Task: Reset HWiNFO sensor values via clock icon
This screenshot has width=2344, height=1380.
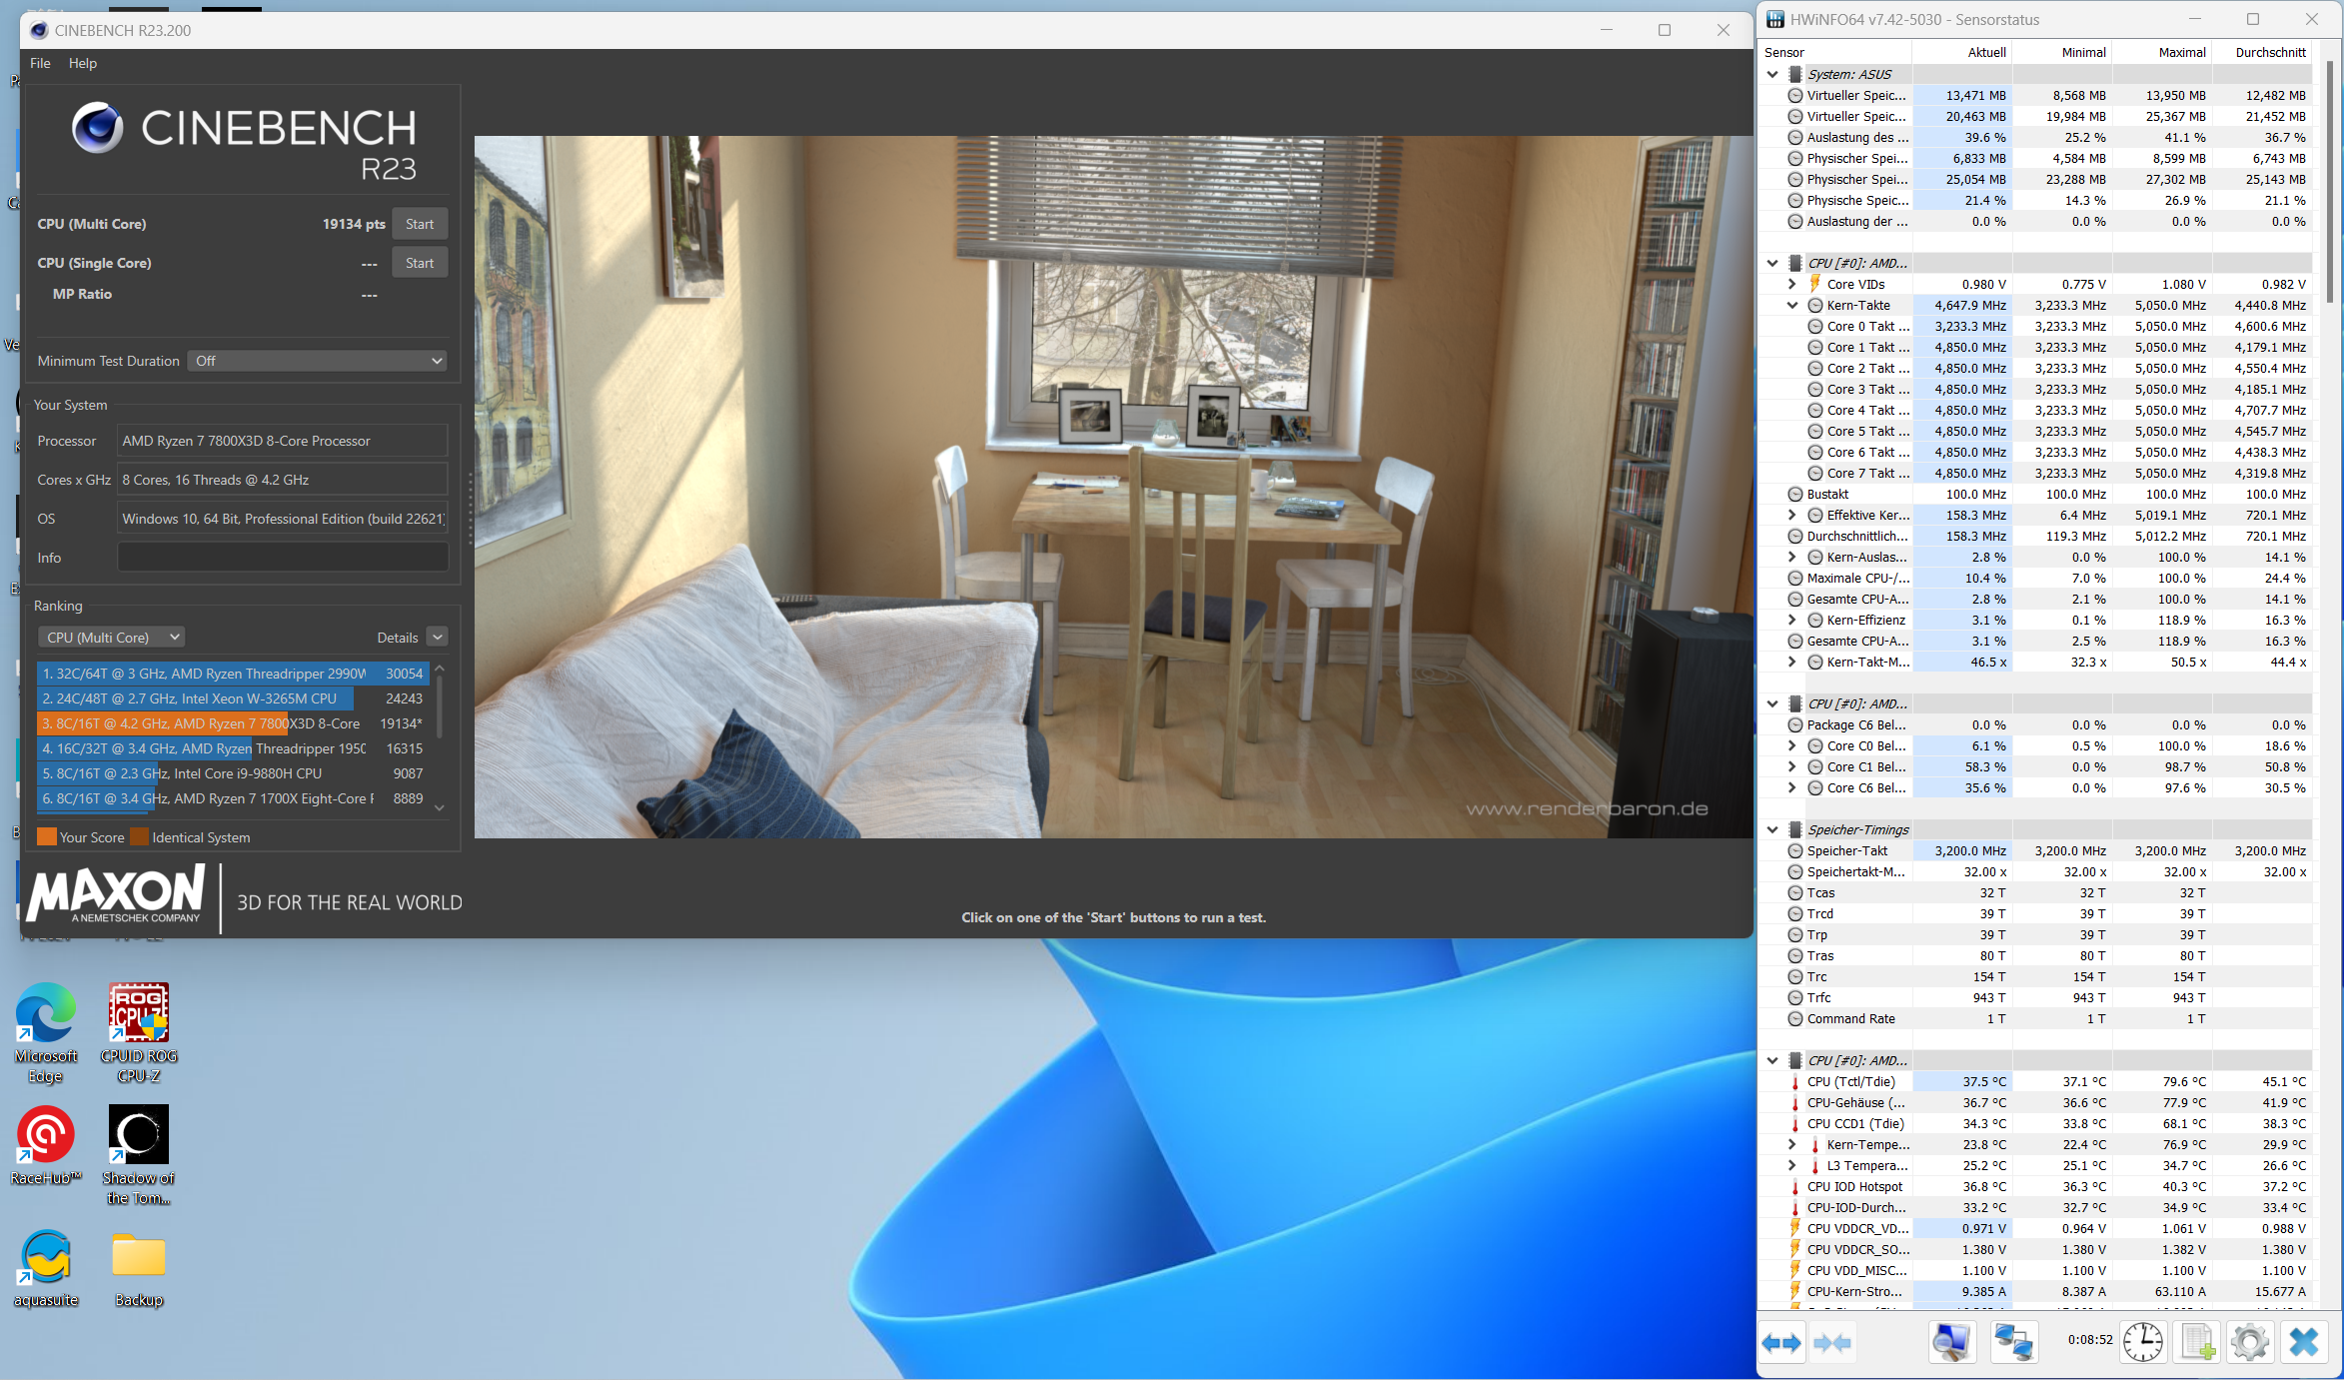Action: [x=2143, y=1342]
